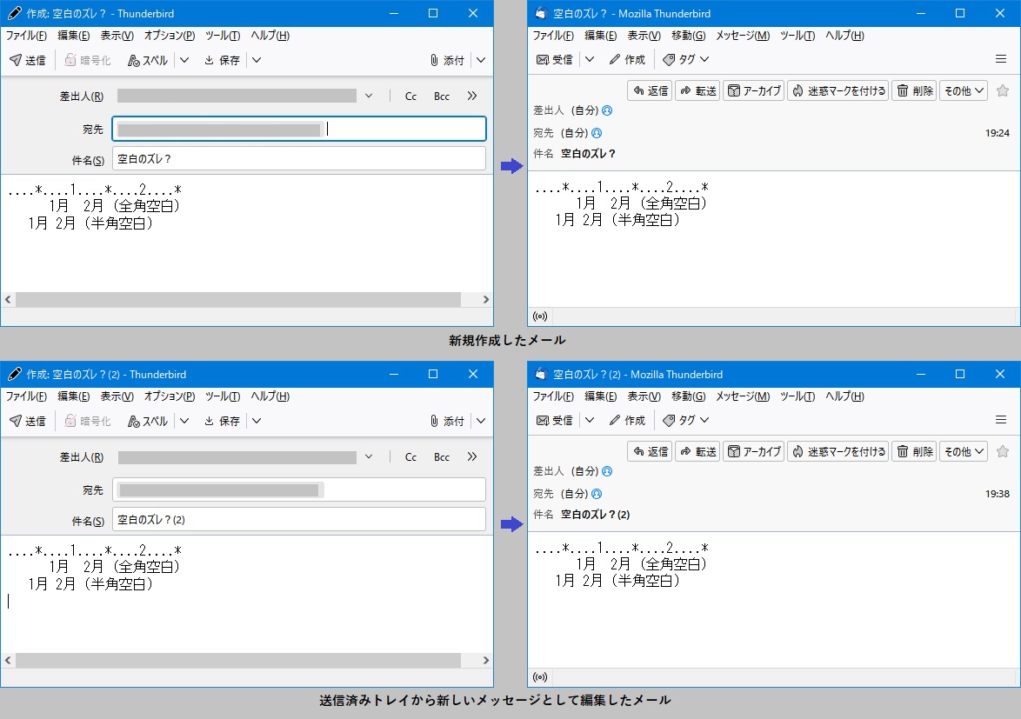This screenshot has height=719, width=1021.
Task: Open オプション(P) menu in the first 空白のズレ？ compose window
Action: 170,36
